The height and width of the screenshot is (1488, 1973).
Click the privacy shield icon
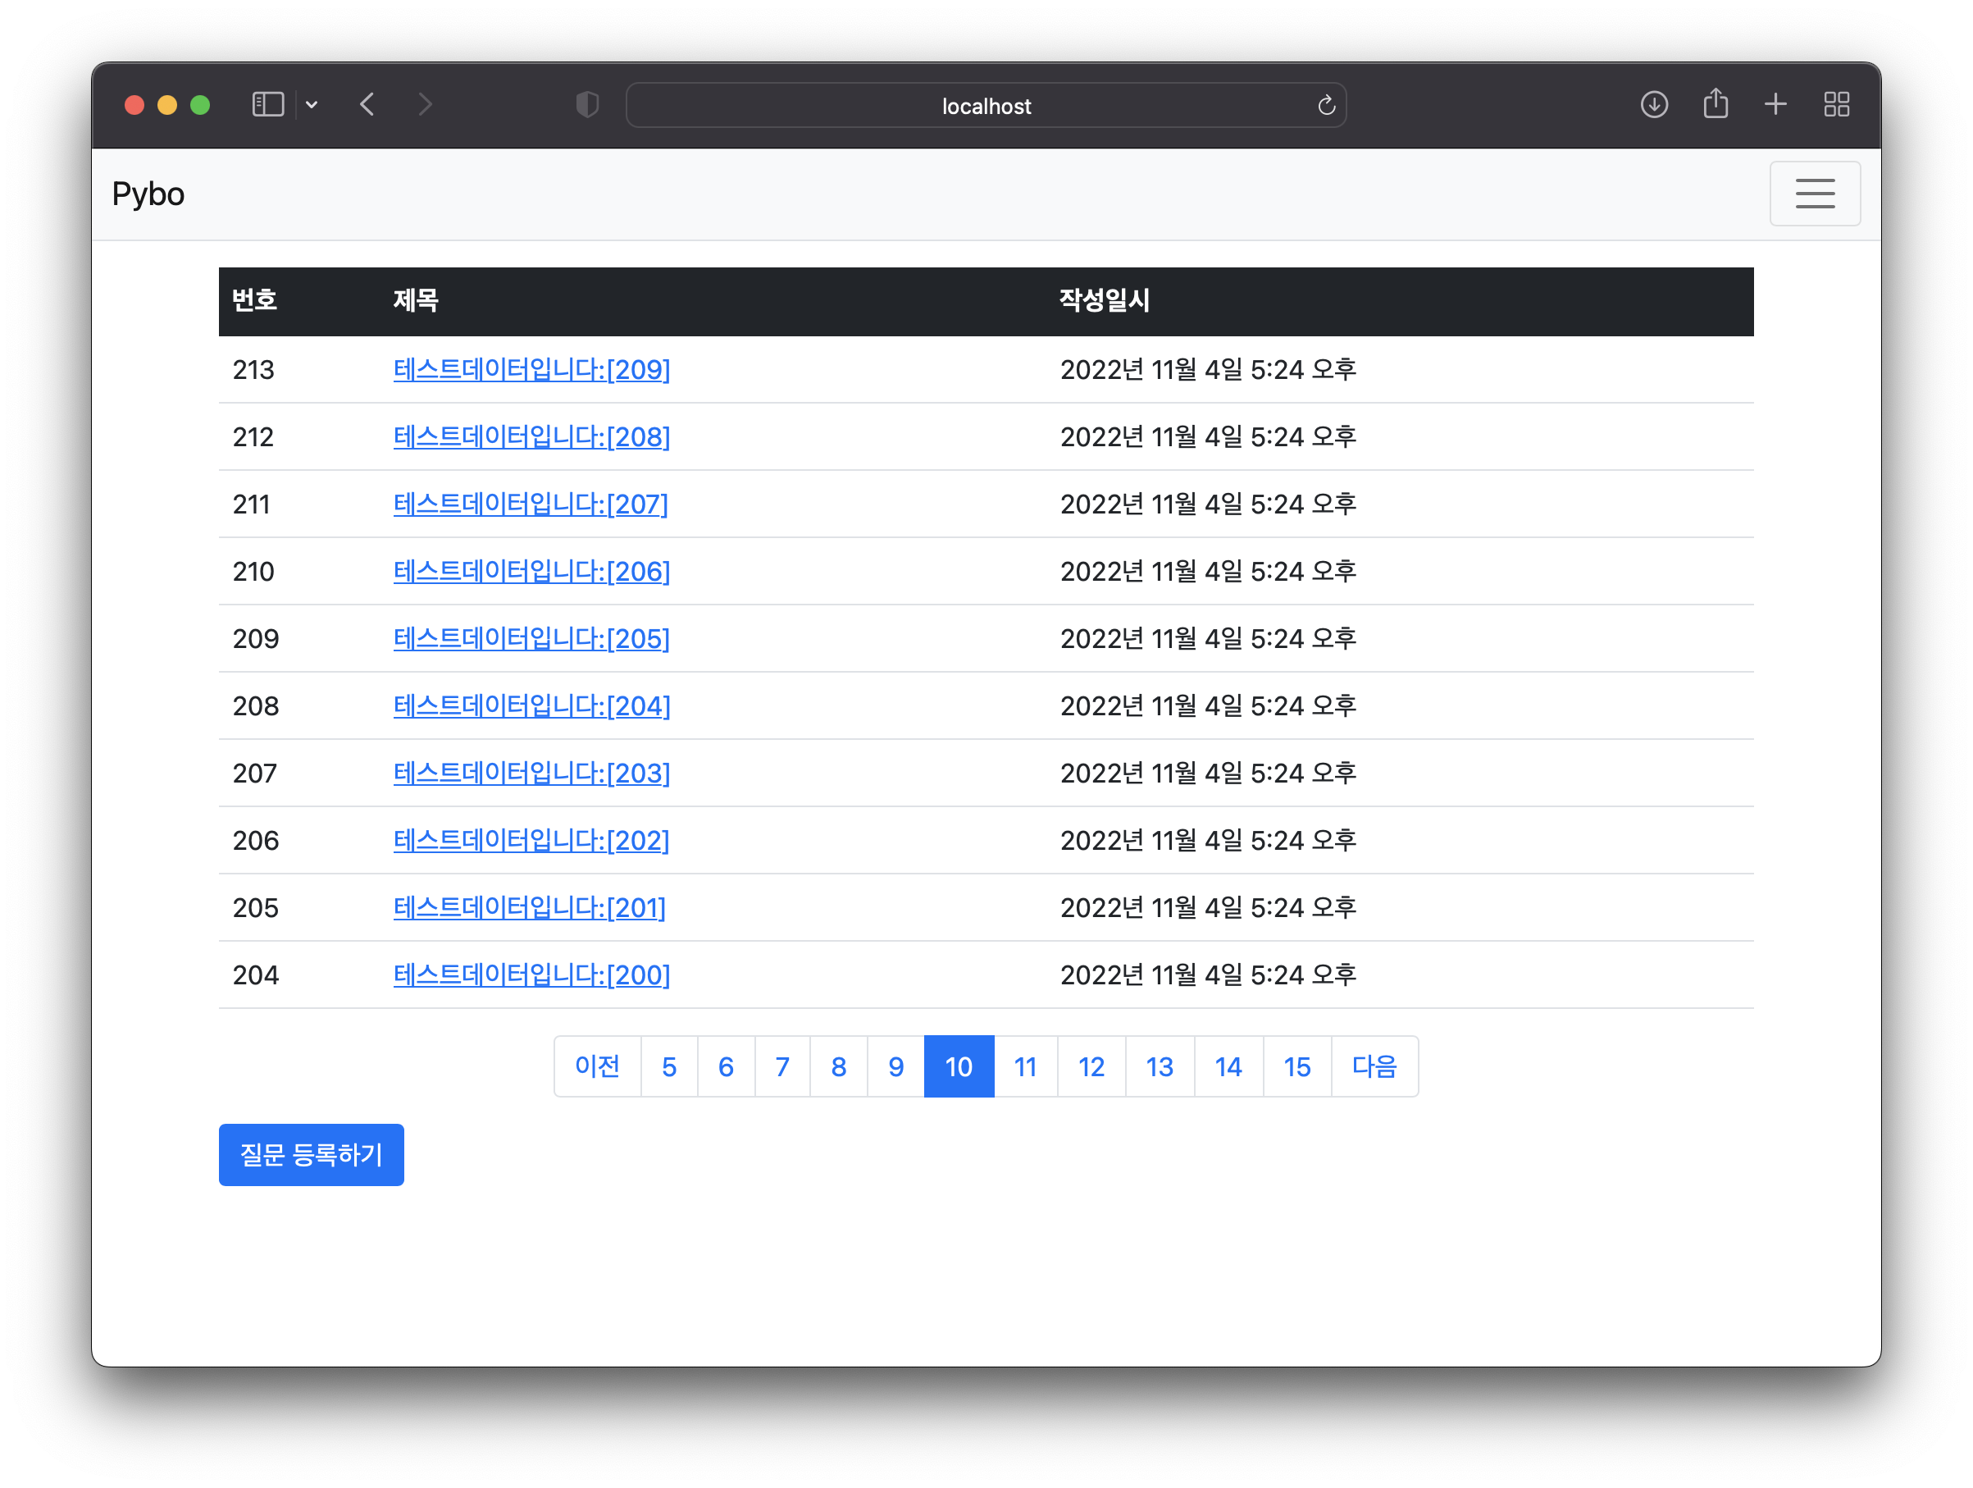(x=587, y=105)
